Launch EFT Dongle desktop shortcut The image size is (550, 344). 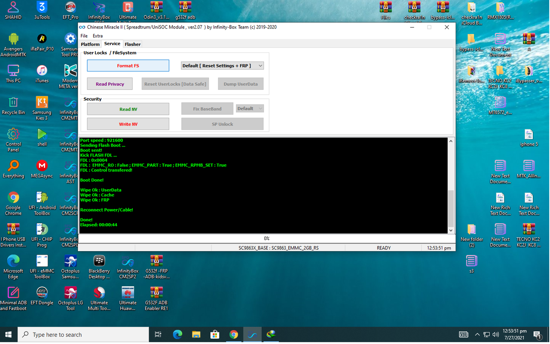coord(42,296)
